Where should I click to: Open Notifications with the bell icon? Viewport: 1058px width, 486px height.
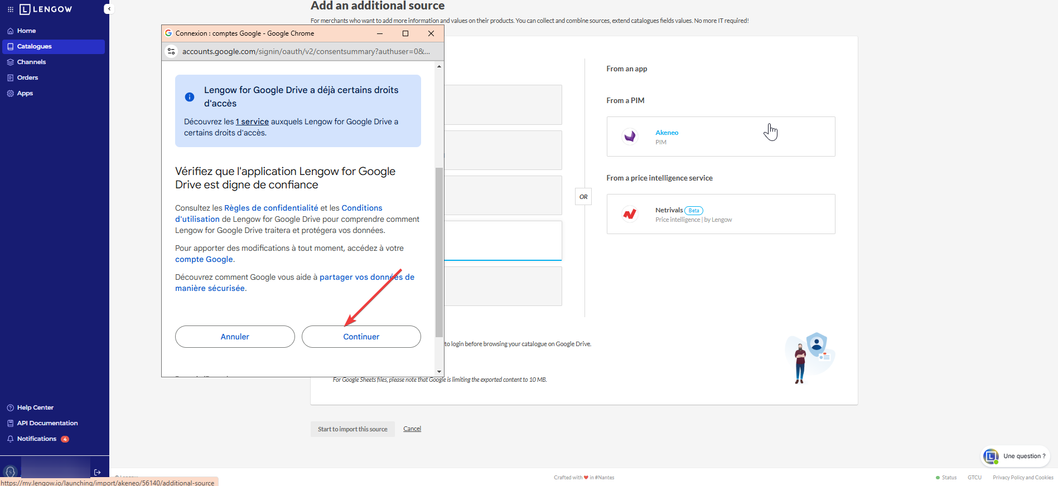tap(11, 439)
